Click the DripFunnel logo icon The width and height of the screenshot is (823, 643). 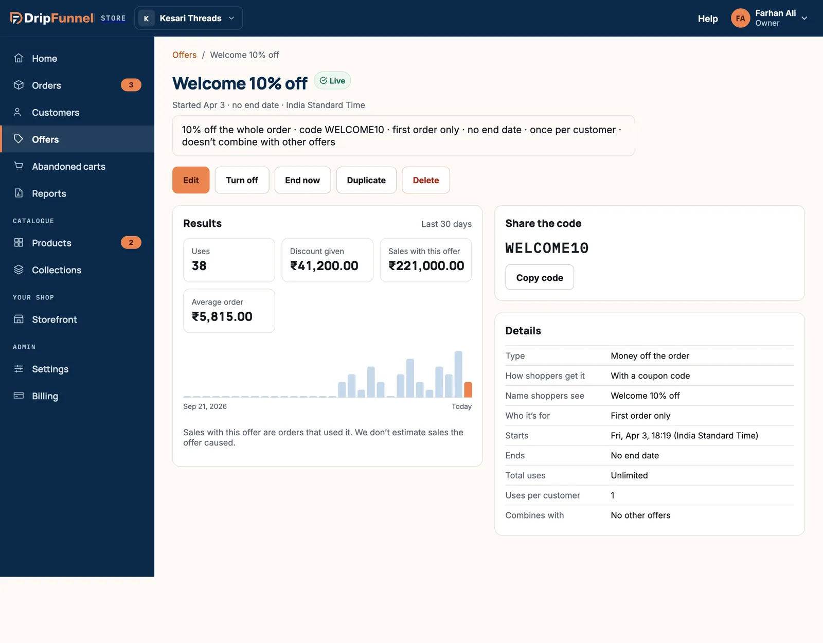click(x=16, y=18)
